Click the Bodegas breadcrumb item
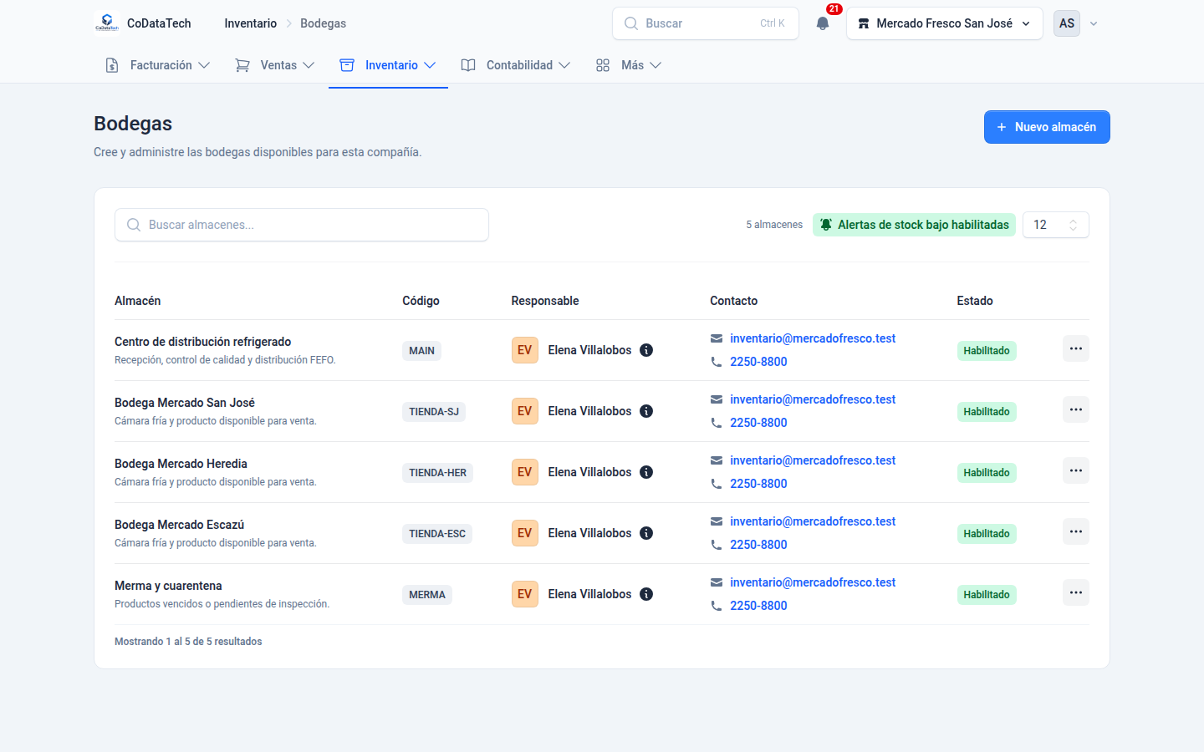The height and width of the screenshot is (752, 1204). (324, 23)
